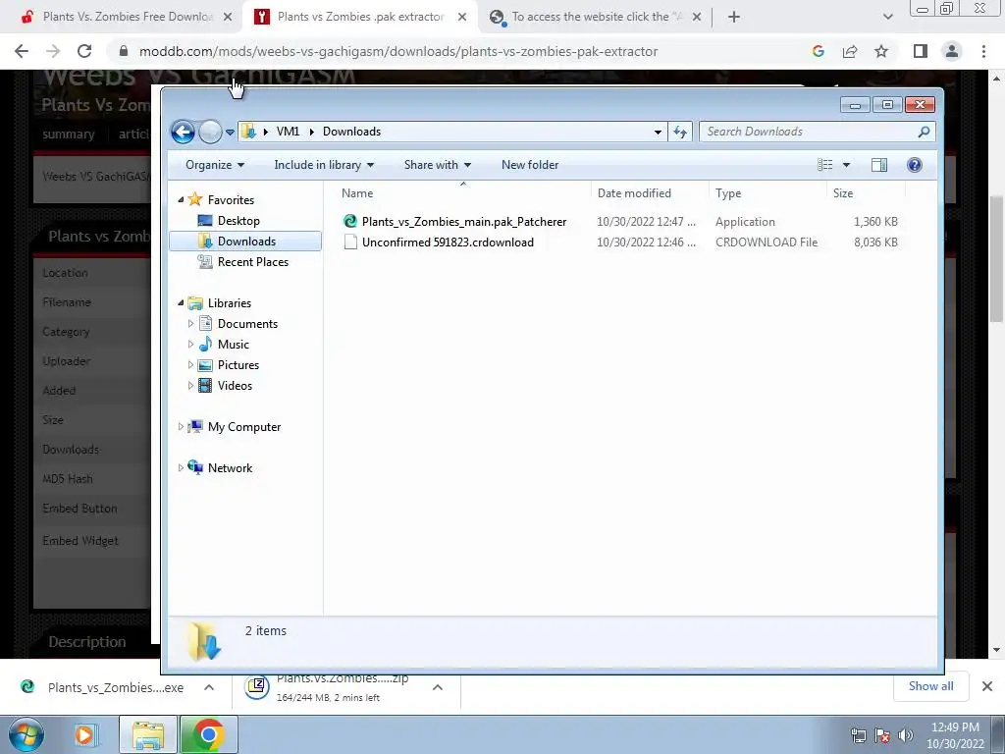Image resolution: width=1005 pixels, height=754 pixels.
Task: Click the magnifier icon in search box
Action: click(x=924, y=132)
